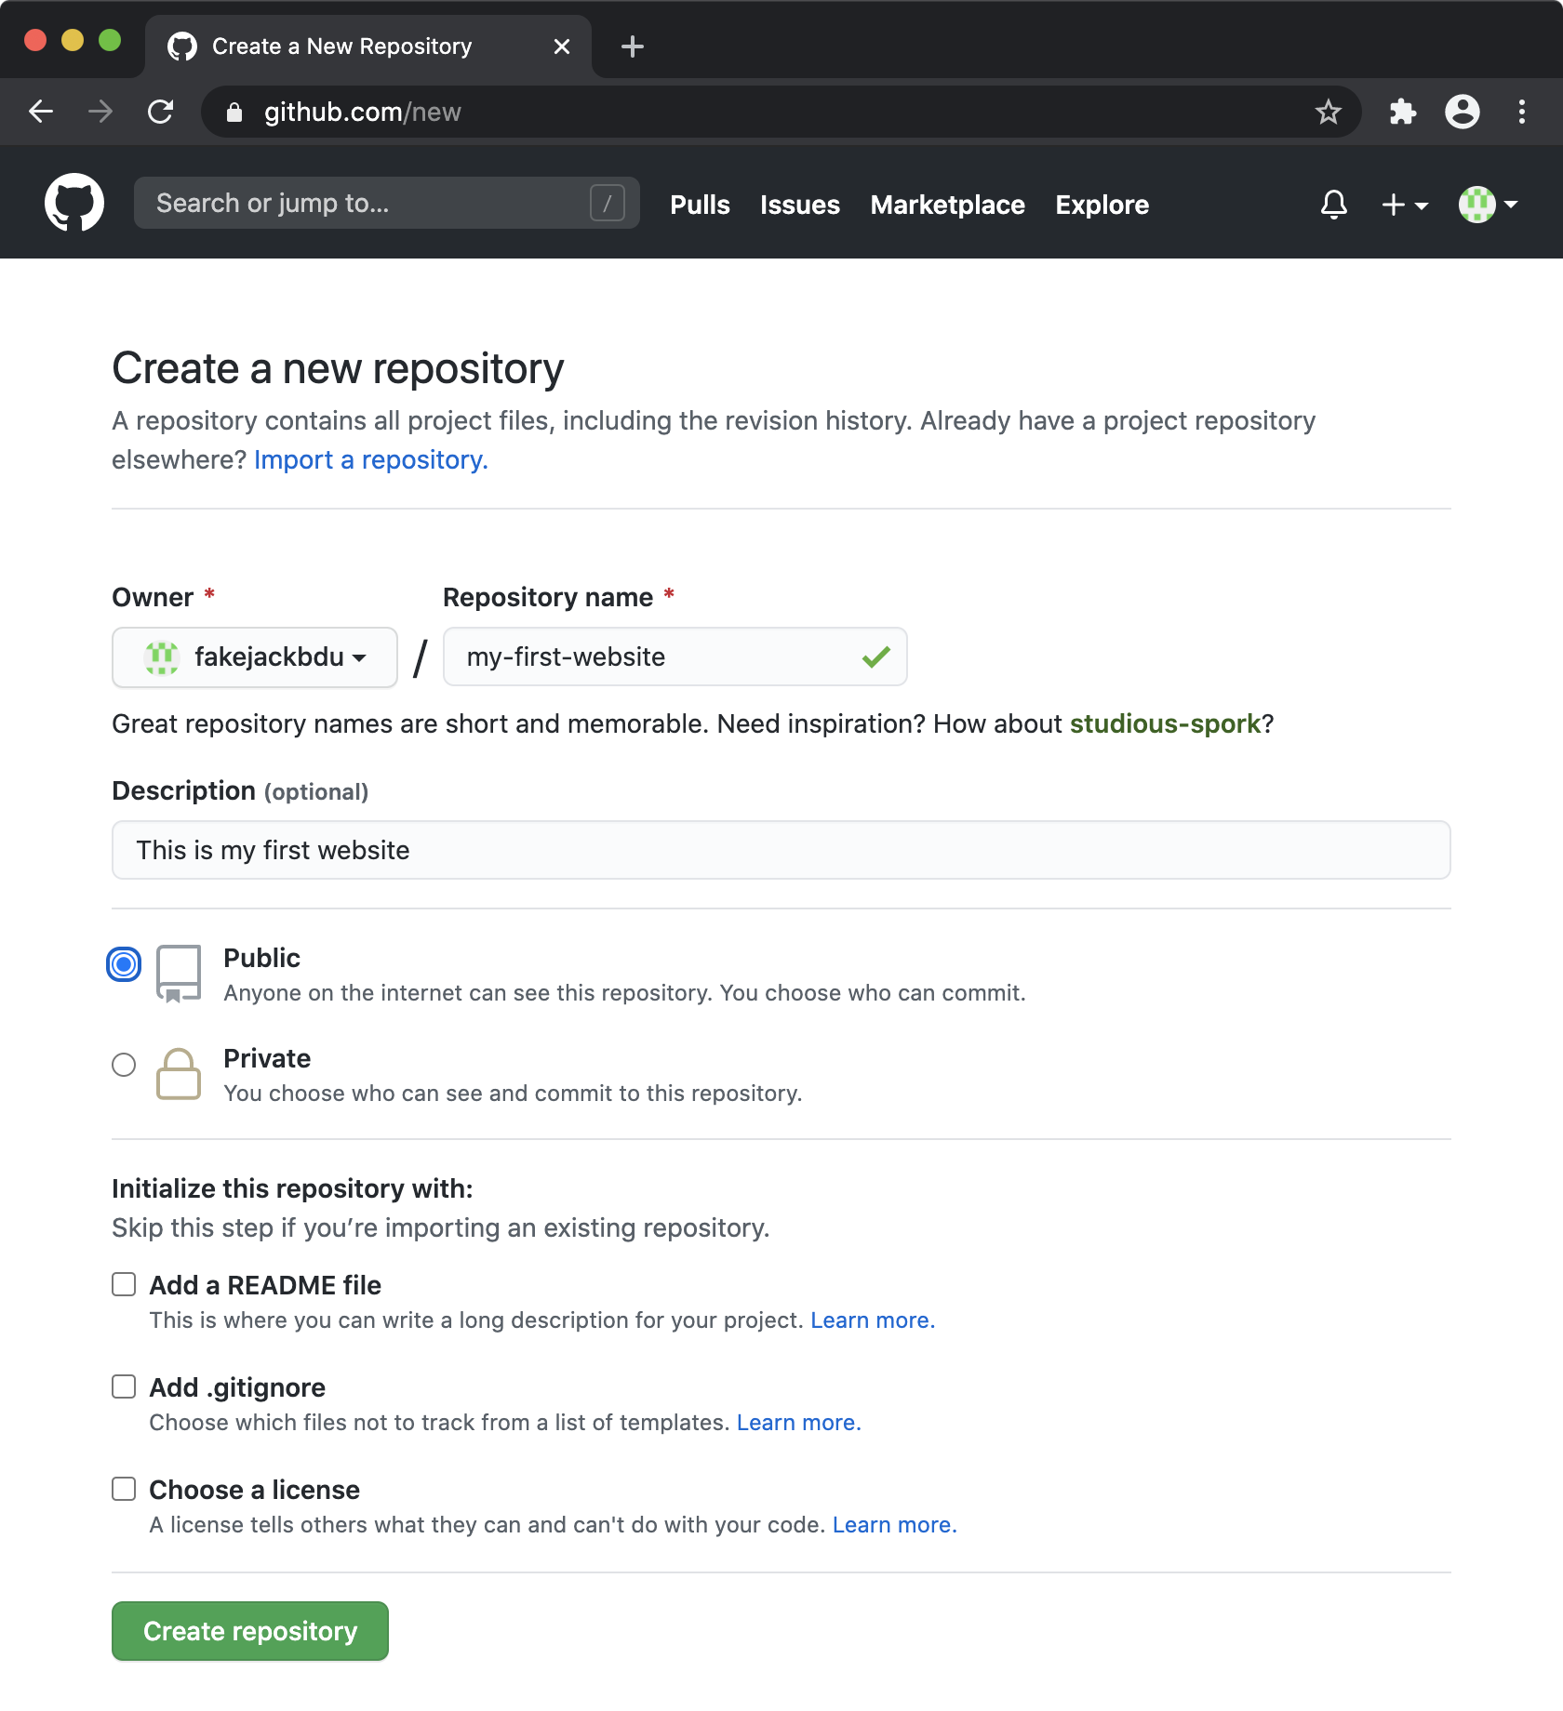Go to Pulls in the header
Image resolution: width=1563 pixels, height=1711 pixels.
click(x=700, y=205)
